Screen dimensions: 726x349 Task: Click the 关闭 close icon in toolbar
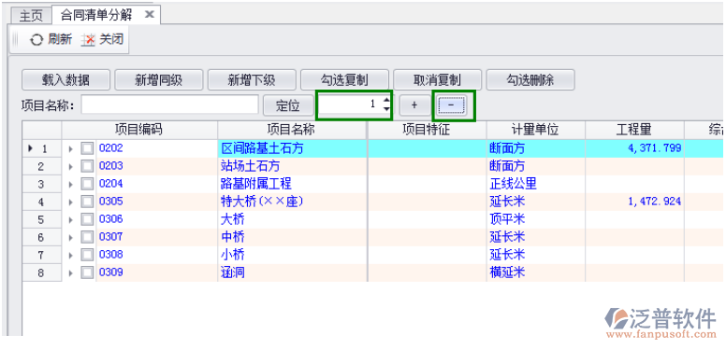[88, 40]
